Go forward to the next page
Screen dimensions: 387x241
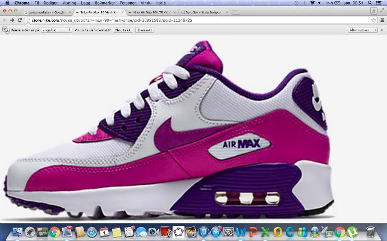(x=12, y=20)
